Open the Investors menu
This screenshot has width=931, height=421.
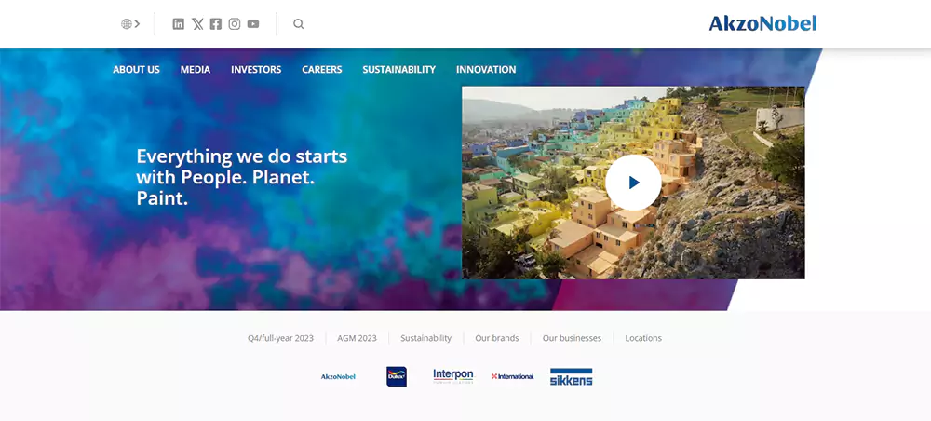pos(256,70)
